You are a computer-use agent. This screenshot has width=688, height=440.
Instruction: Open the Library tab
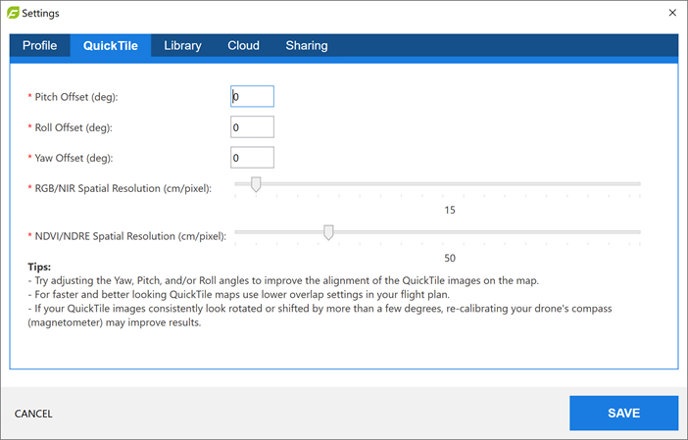click(x=182, y=46)
